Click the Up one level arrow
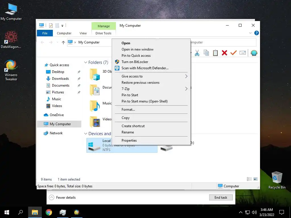This screenshot has height=218, width=291. 63,43
